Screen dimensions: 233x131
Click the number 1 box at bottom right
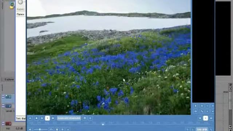pyautogui.click(x=193, y=130)
